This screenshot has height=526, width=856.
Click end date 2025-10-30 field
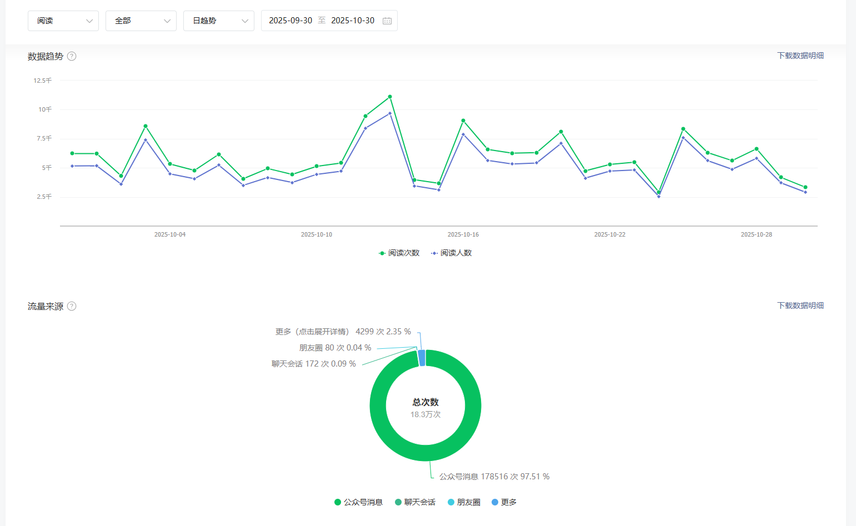(x=353, y=21)
